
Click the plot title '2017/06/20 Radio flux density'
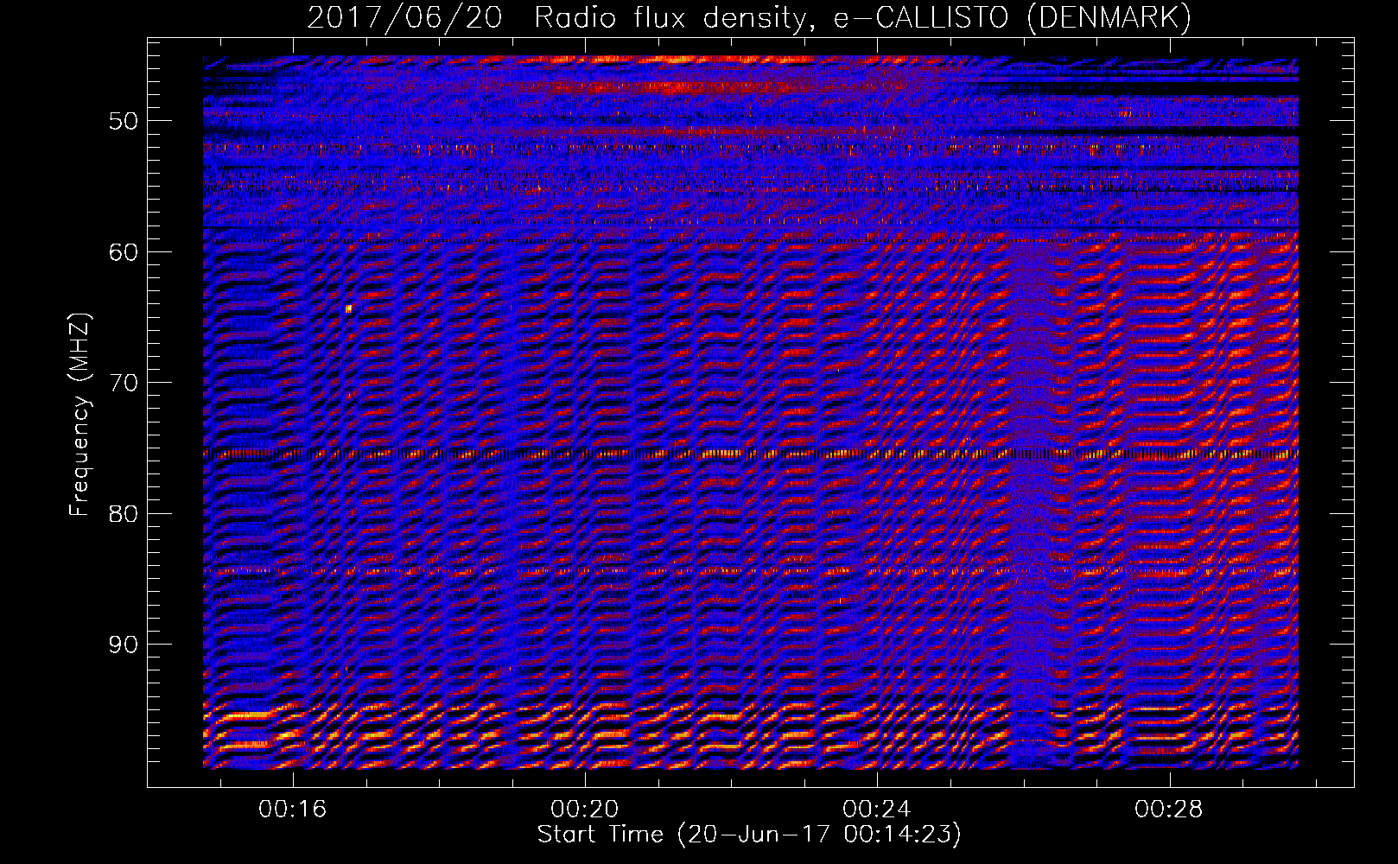coord(748,17)
